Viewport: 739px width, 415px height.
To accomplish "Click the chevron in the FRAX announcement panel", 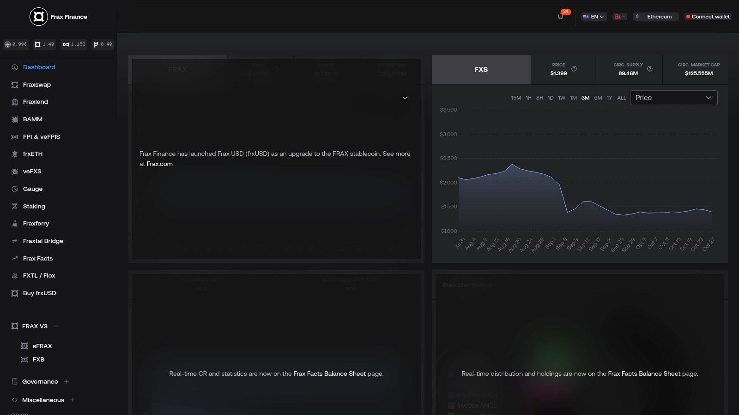I will click(x=405, y=98).
